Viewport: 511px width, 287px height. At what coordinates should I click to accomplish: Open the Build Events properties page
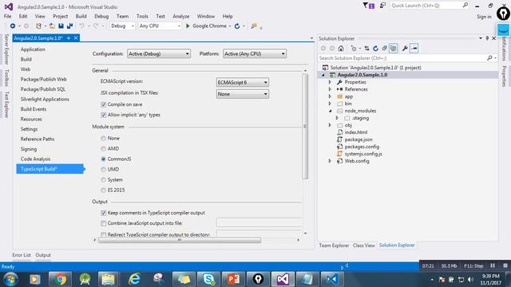(x=34, y=109)
